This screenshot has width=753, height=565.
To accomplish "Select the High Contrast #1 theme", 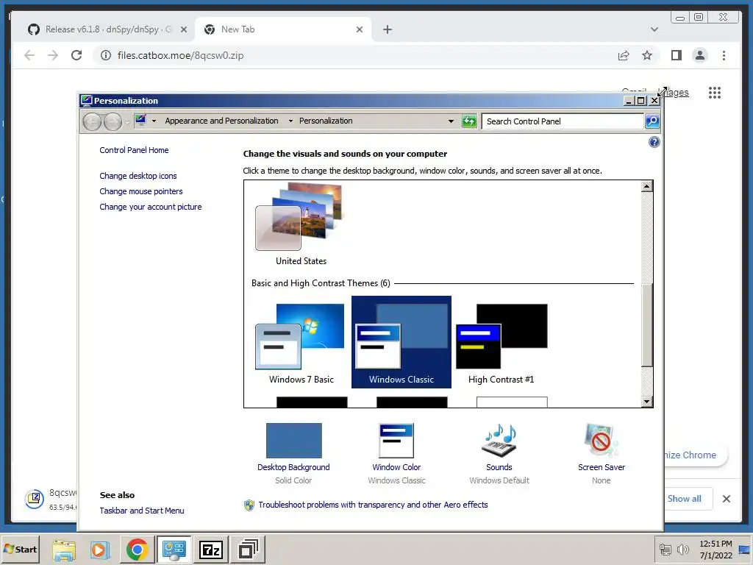I will click(501, 344).
